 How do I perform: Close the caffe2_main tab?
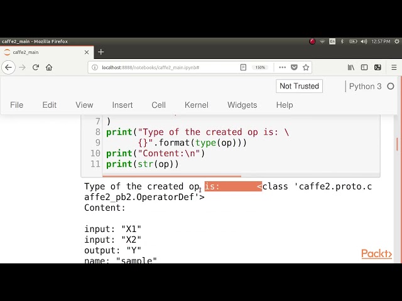[87, 52]
